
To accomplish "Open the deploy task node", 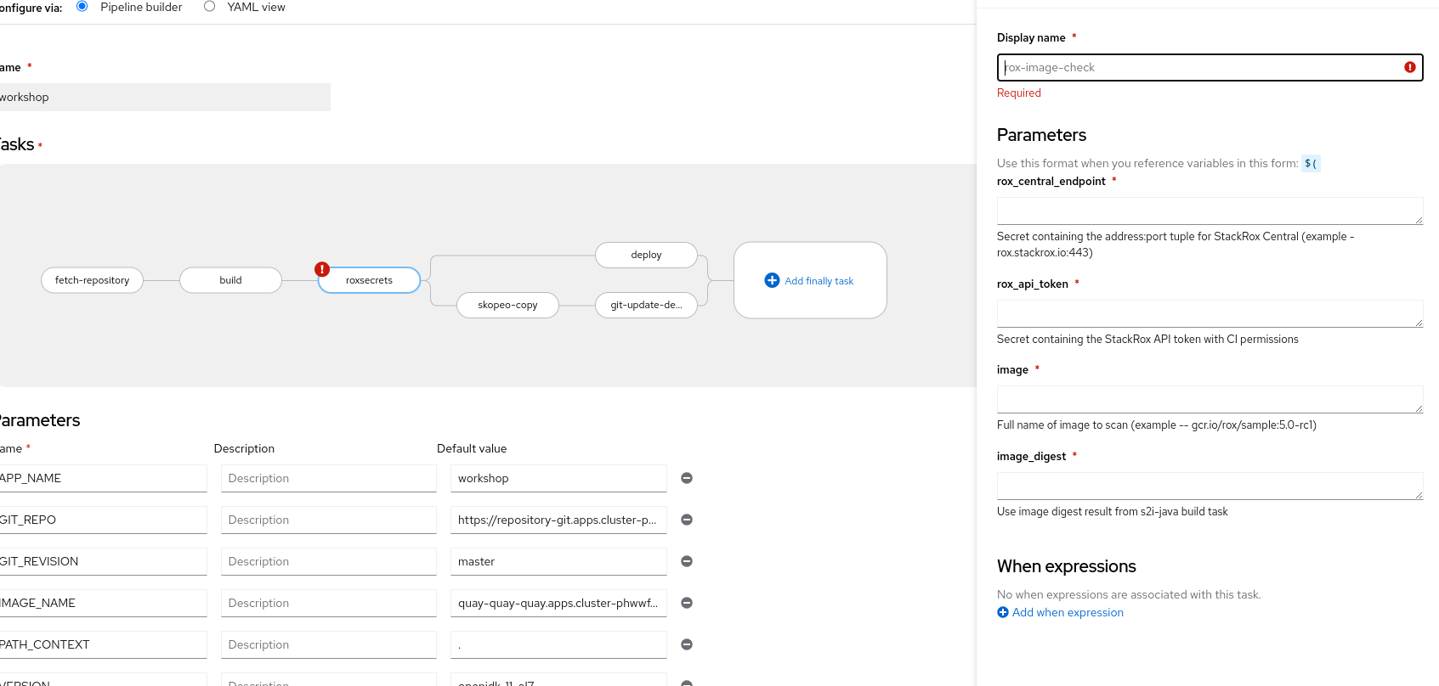I will pyautogui.click(x=646, y=255).
